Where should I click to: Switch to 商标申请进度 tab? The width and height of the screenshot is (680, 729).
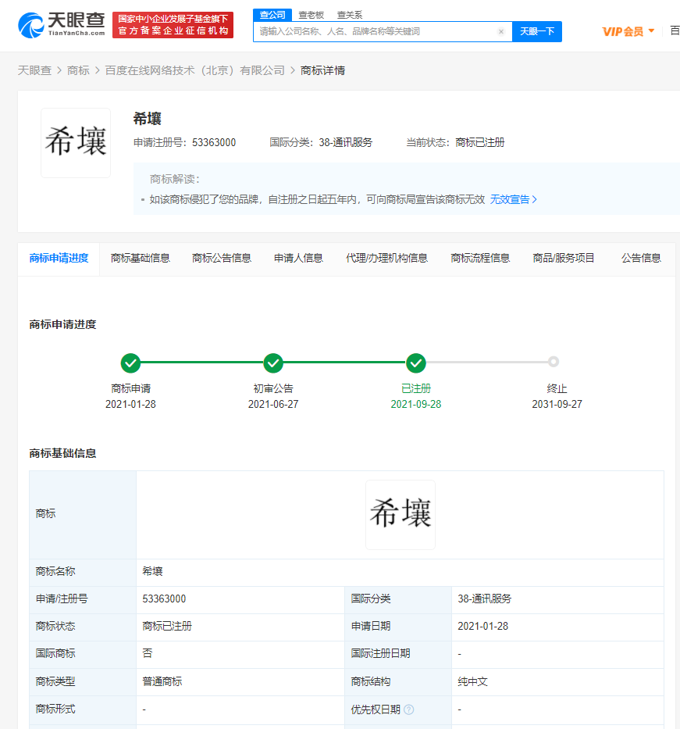click(x=59, y=259)
